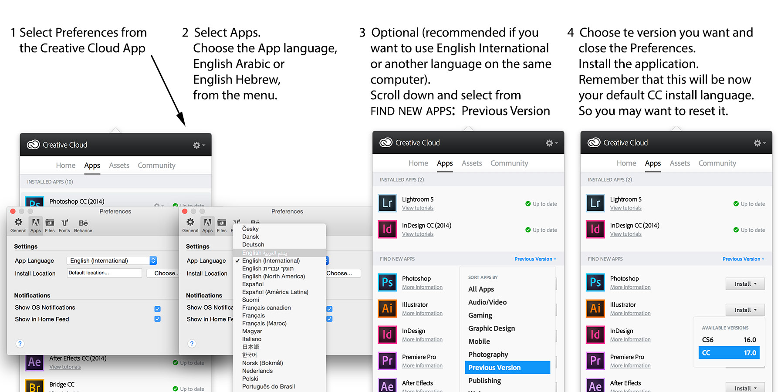781x392 pixels.
Task: Open the gear menu beside Photoshop CC (2014) panel header
Action: coord(199,145)
